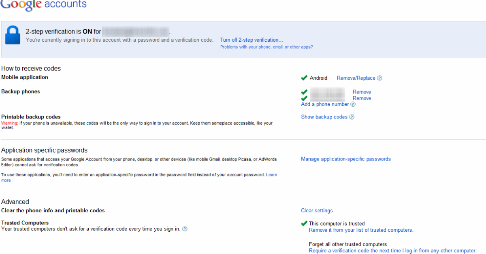Image resolution: width=486 pixels, height=254 pixels.
Task: Click the blue padlock icon
Action: pyautogui.click(x=13, y=35)
